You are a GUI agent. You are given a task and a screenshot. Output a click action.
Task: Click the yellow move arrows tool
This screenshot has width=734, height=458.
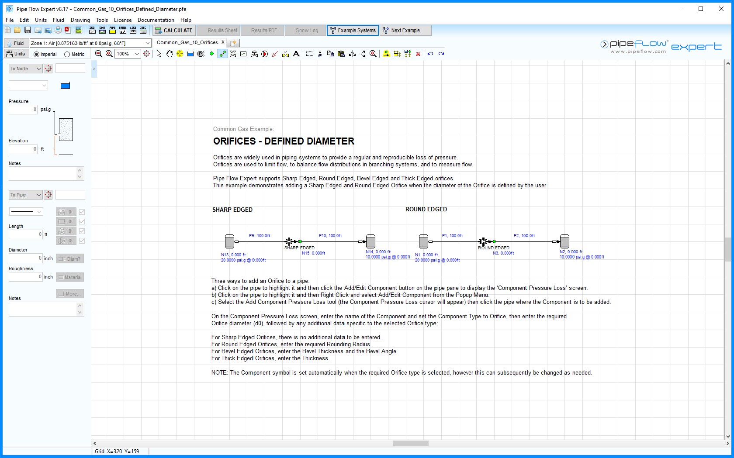[180, 54]
